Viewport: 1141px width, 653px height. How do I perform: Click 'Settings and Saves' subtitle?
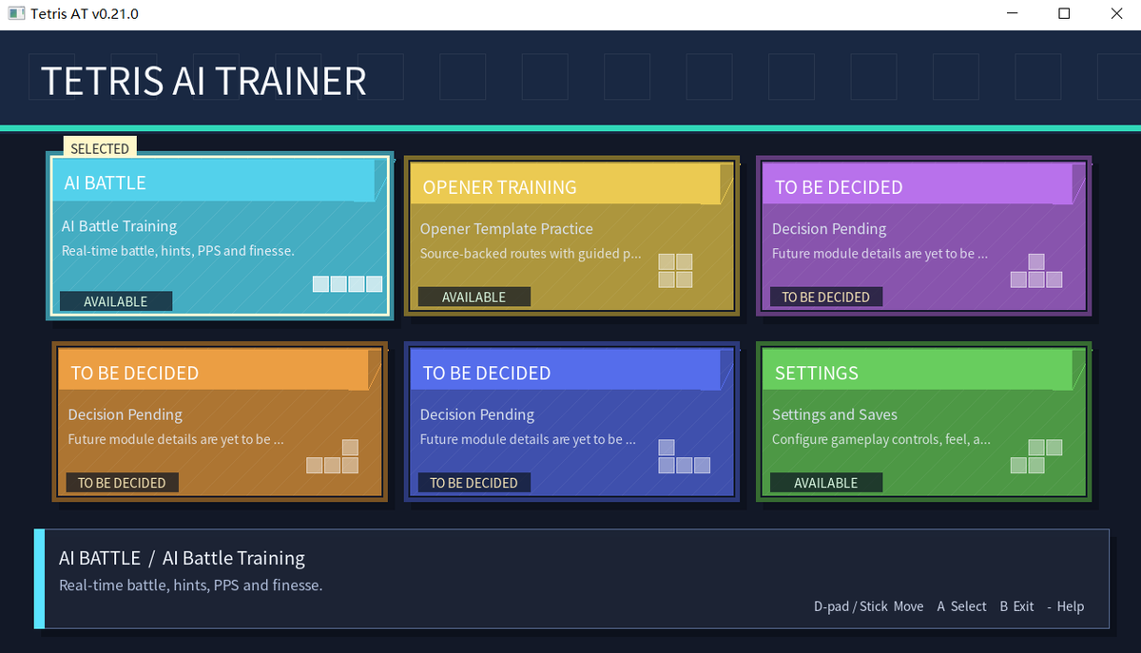point(835,414)
